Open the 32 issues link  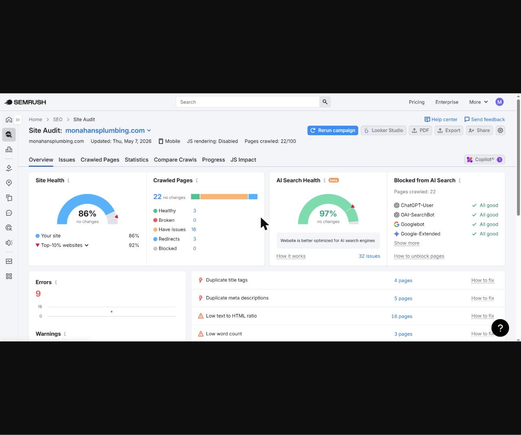[369, 256]
